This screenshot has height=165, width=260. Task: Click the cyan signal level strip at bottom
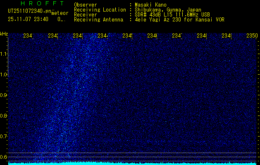[132, 163]
